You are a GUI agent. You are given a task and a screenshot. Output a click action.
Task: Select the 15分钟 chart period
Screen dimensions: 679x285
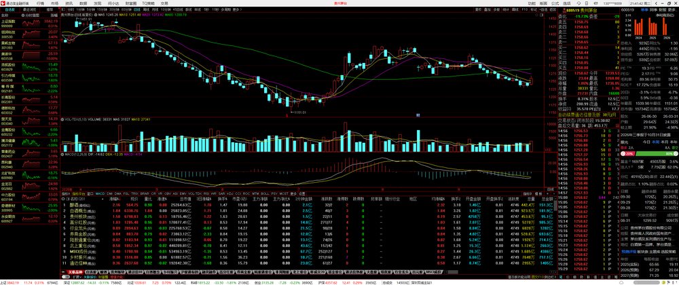[x=103, y=9]
